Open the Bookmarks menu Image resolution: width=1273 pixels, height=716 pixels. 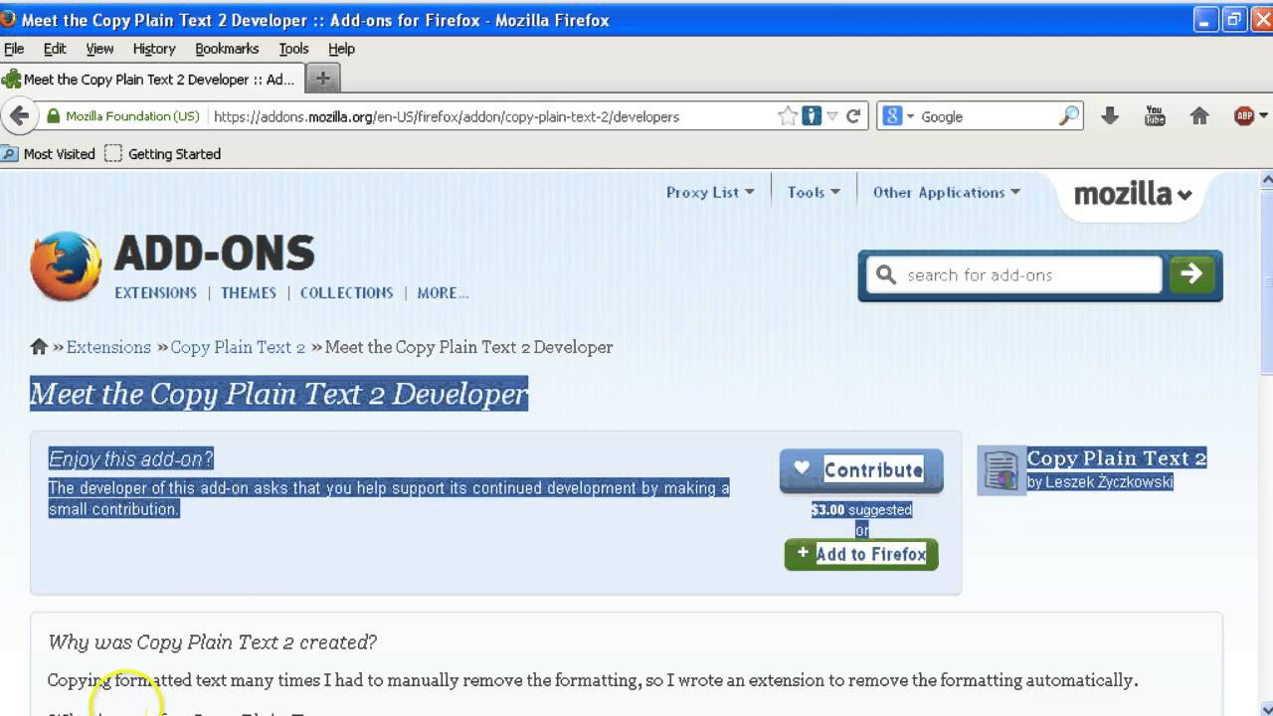pos(227,48)
